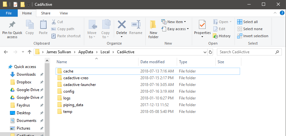Switch to the Home ribbon tab
The width and height of the screenshot is (286, 136).
27,13
